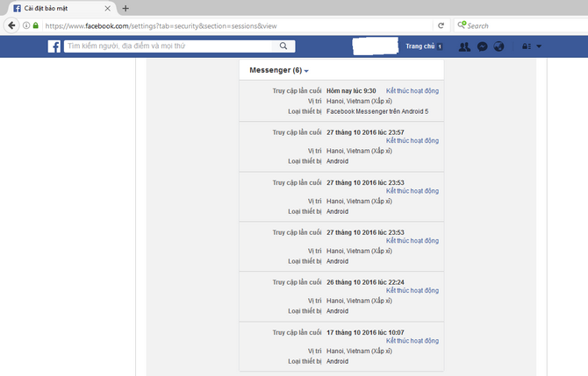Image resolution: width=588 pixels, height=376 pixels.
Task: End activity for today's 9:30 session
Action: pos(412,90)
